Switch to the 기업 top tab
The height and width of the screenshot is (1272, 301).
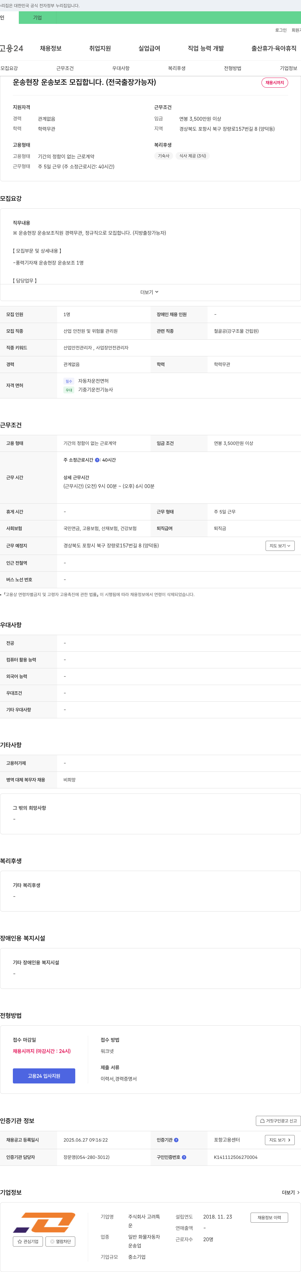(37, 18)
